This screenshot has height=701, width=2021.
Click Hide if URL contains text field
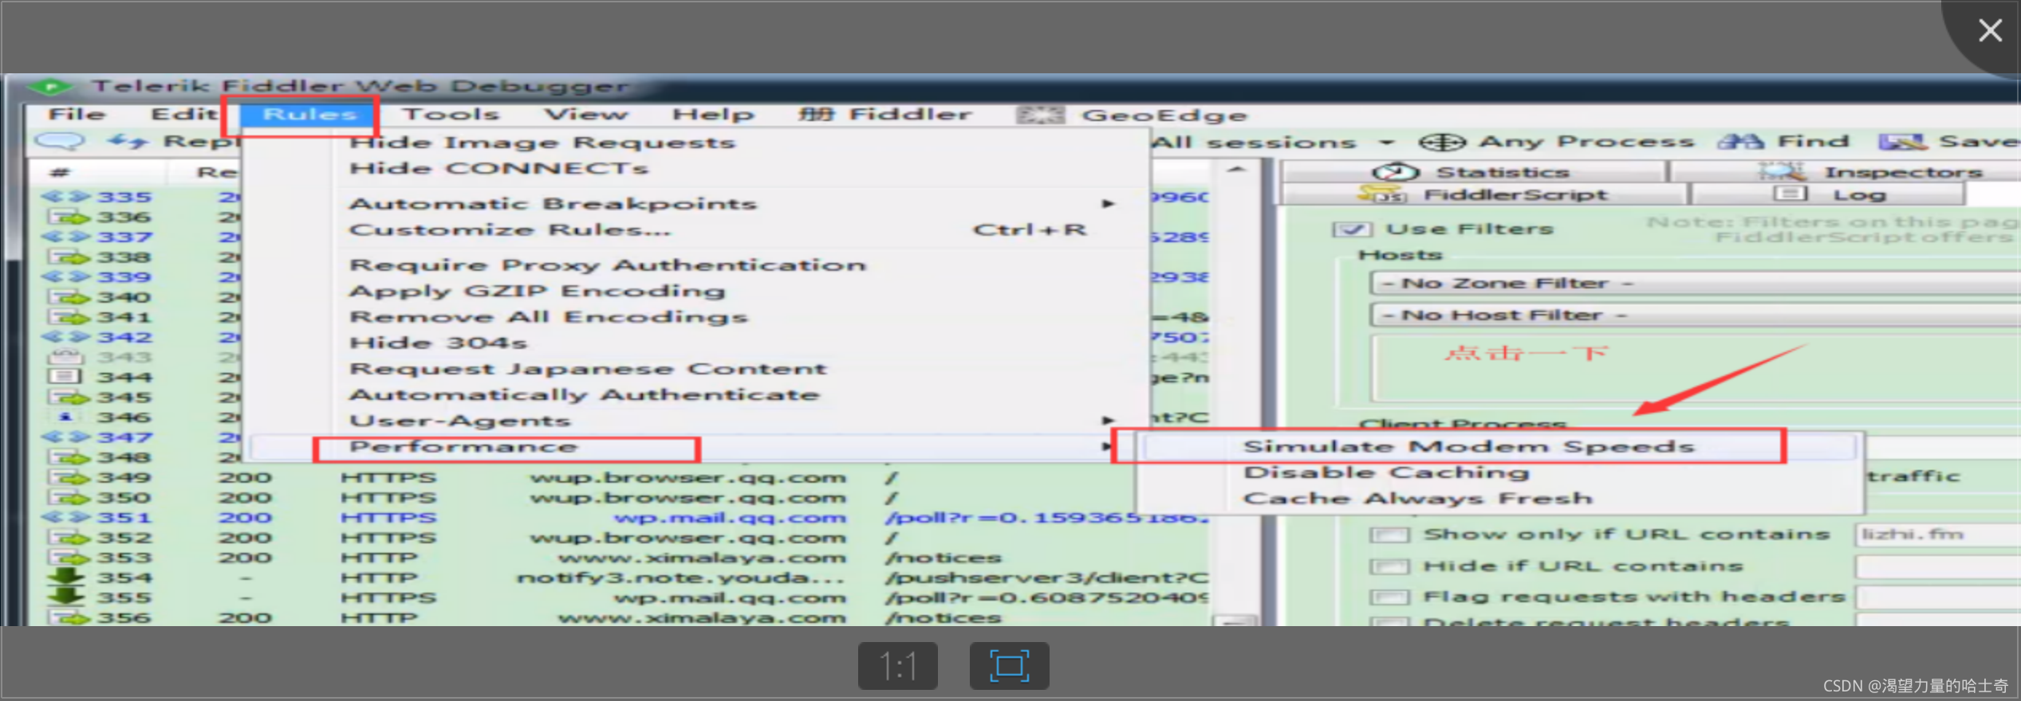pyautogui.click(x=1938, y=566)
